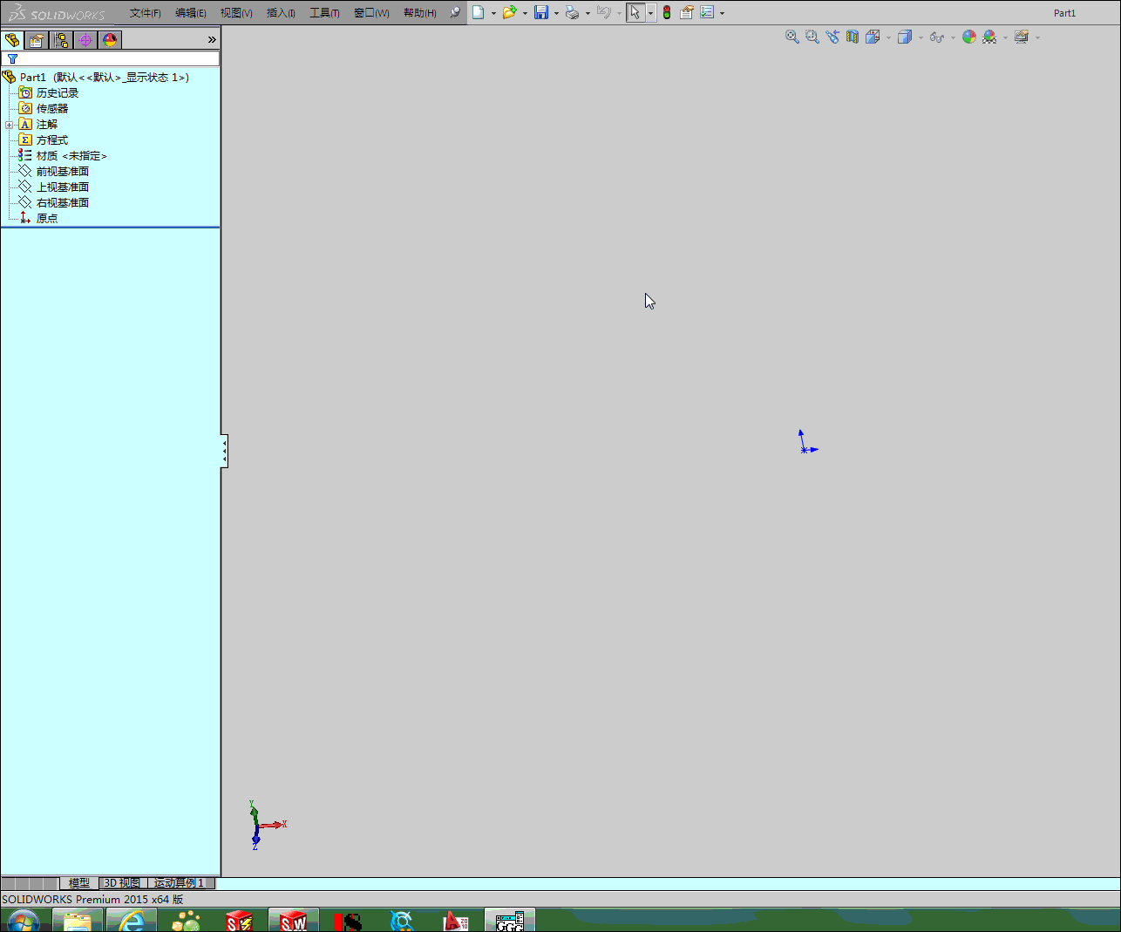The width and height of the screenshot is (1121, 932).
Task: Open File Explorer from taskbar
Action: pos(78,921)
